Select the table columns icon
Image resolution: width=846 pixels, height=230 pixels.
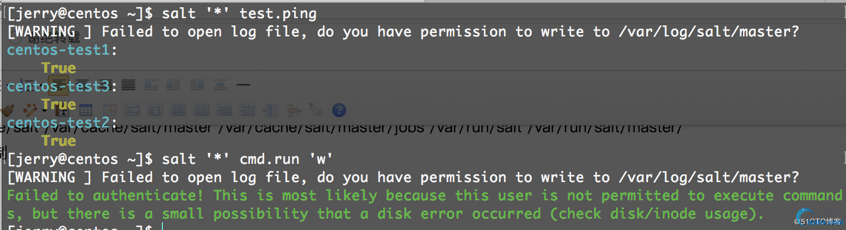[x=201, y=111]
